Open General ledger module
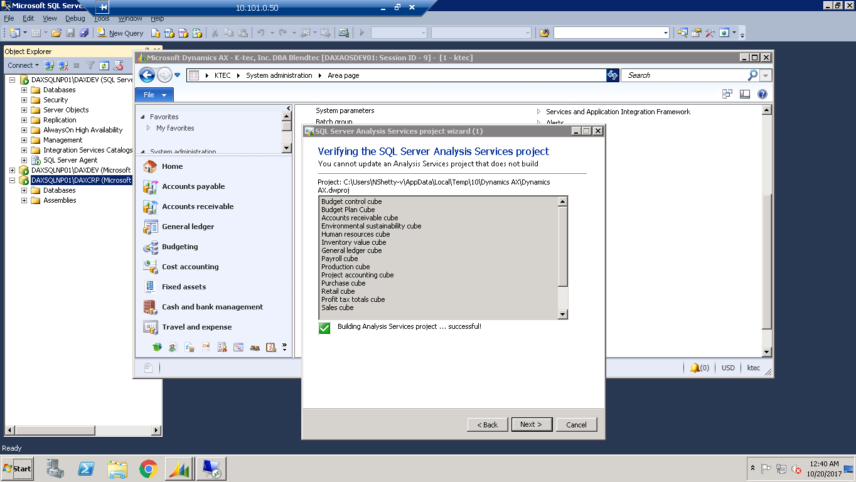The width and height of the screenshot is (856, 482). point(188,227)
